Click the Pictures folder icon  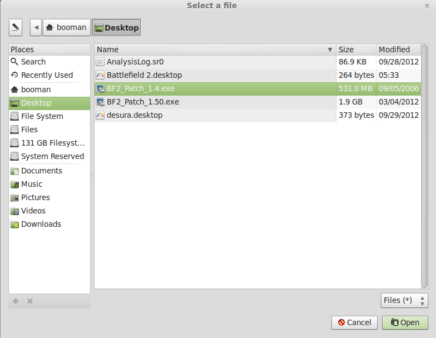14,198
